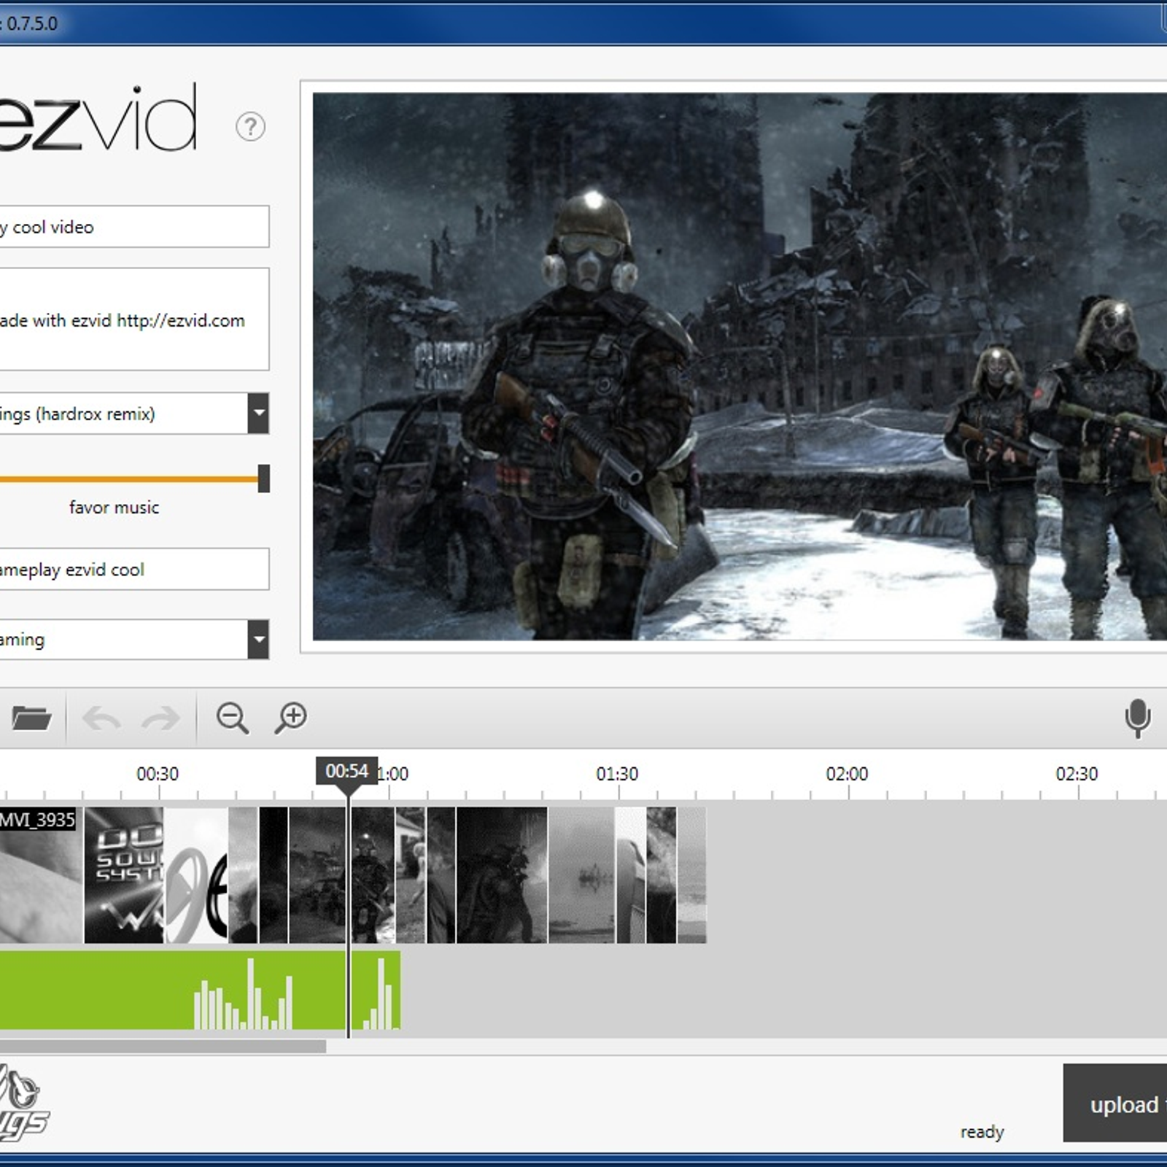The width and height of the screenshot is (1167, 1167).
Task: Zoom in the timeline using plus magnifier
Action: (x=291, y=718)
